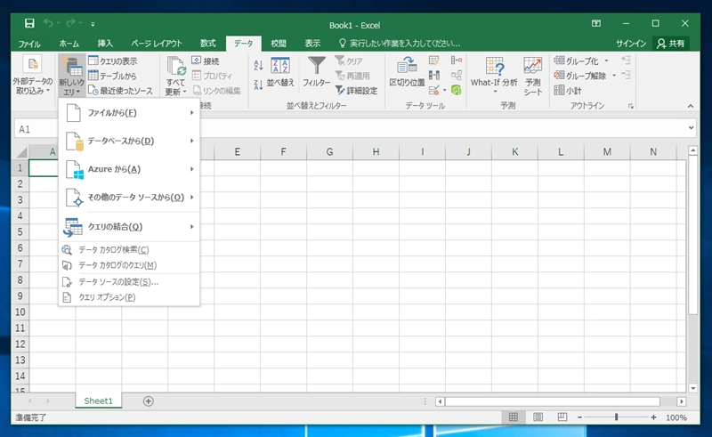Click the zoom slider handle
Screen dimensions: 712x437
[616, 417]
